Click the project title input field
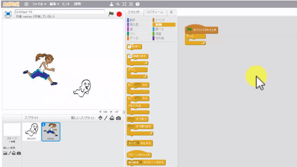Screen dimensions: 297x167 [x=60, y=12]
